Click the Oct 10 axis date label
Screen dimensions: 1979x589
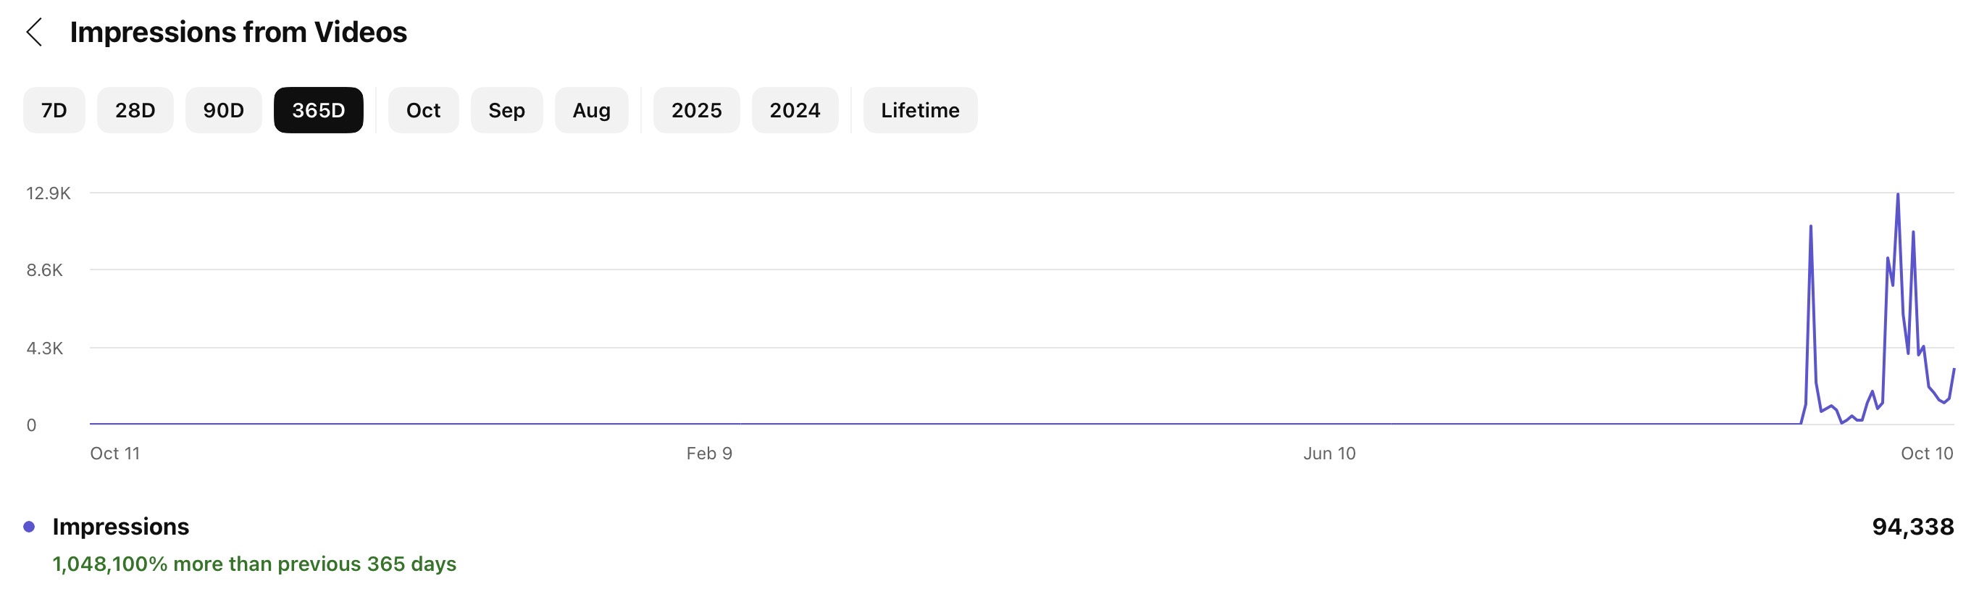[1927, 454]
